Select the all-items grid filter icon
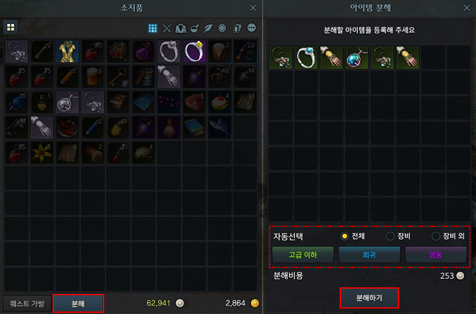 pos(153,28)
